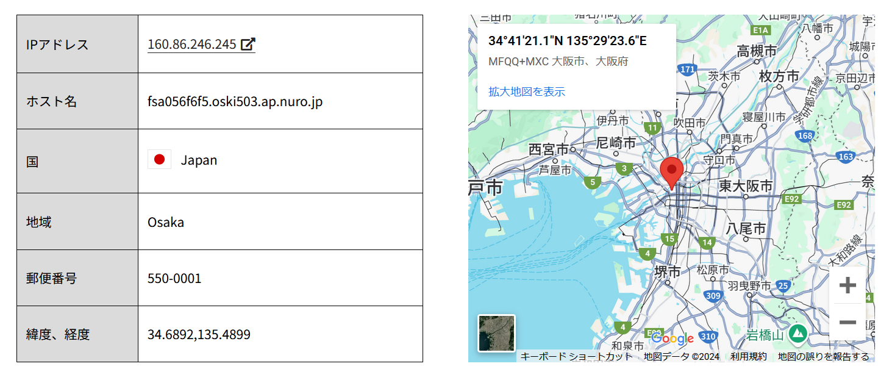Viewport: 892px width, 369px height.
Task: Select host name fsa056f6f5.oski503.ap.nuro.jp
Action: (x=235, y=101)
